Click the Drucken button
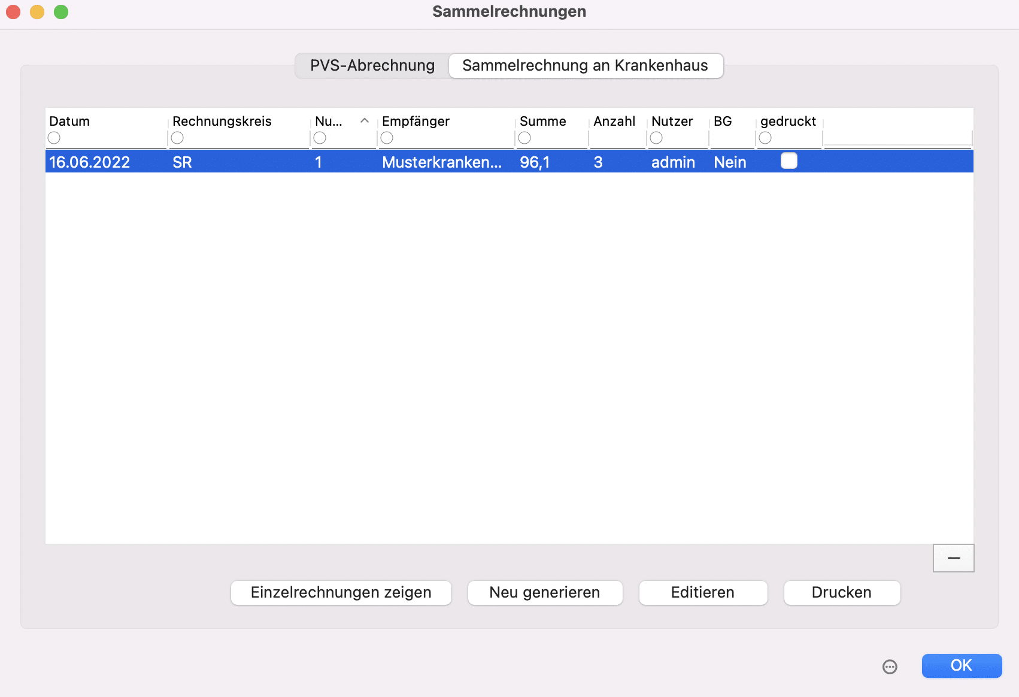This screenshot has height=697, width=1019. [842, 592]
